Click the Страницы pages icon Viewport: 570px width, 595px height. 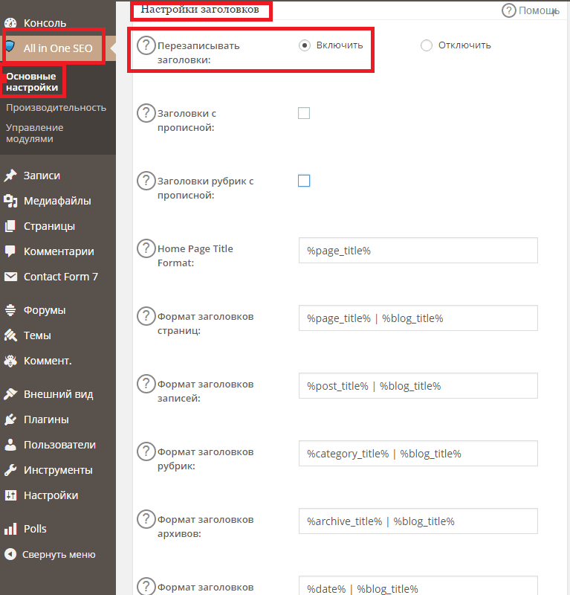[10, 226]
